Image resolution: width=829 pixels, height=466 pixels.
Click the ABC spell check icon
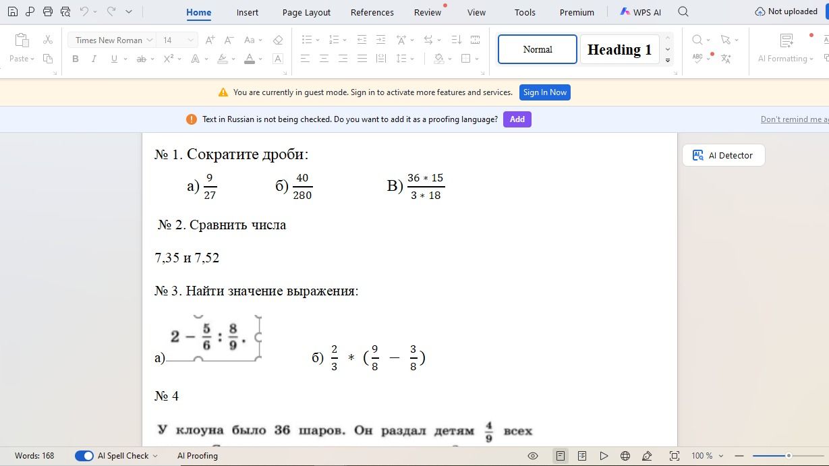[697, 59]
